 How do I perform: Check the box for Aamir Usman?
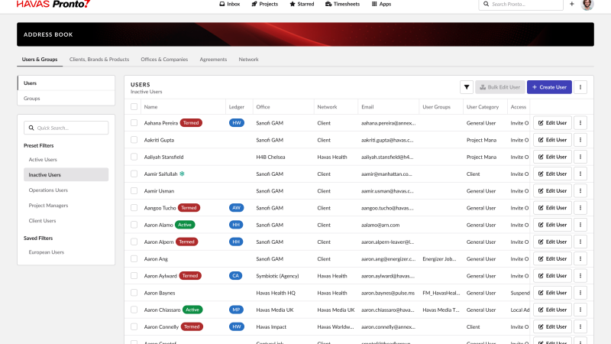coord(134,190)
